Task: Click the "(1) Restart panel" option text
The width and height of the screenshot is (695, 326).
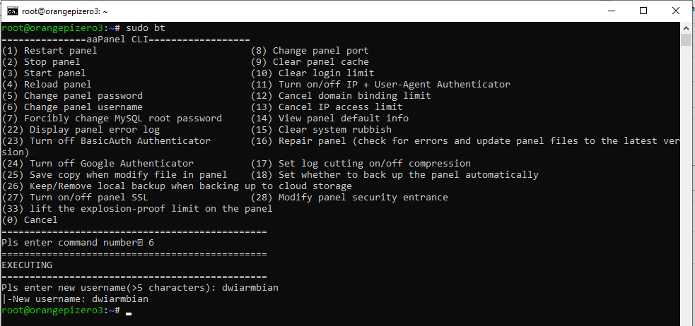Action: [x=49, y=51]
